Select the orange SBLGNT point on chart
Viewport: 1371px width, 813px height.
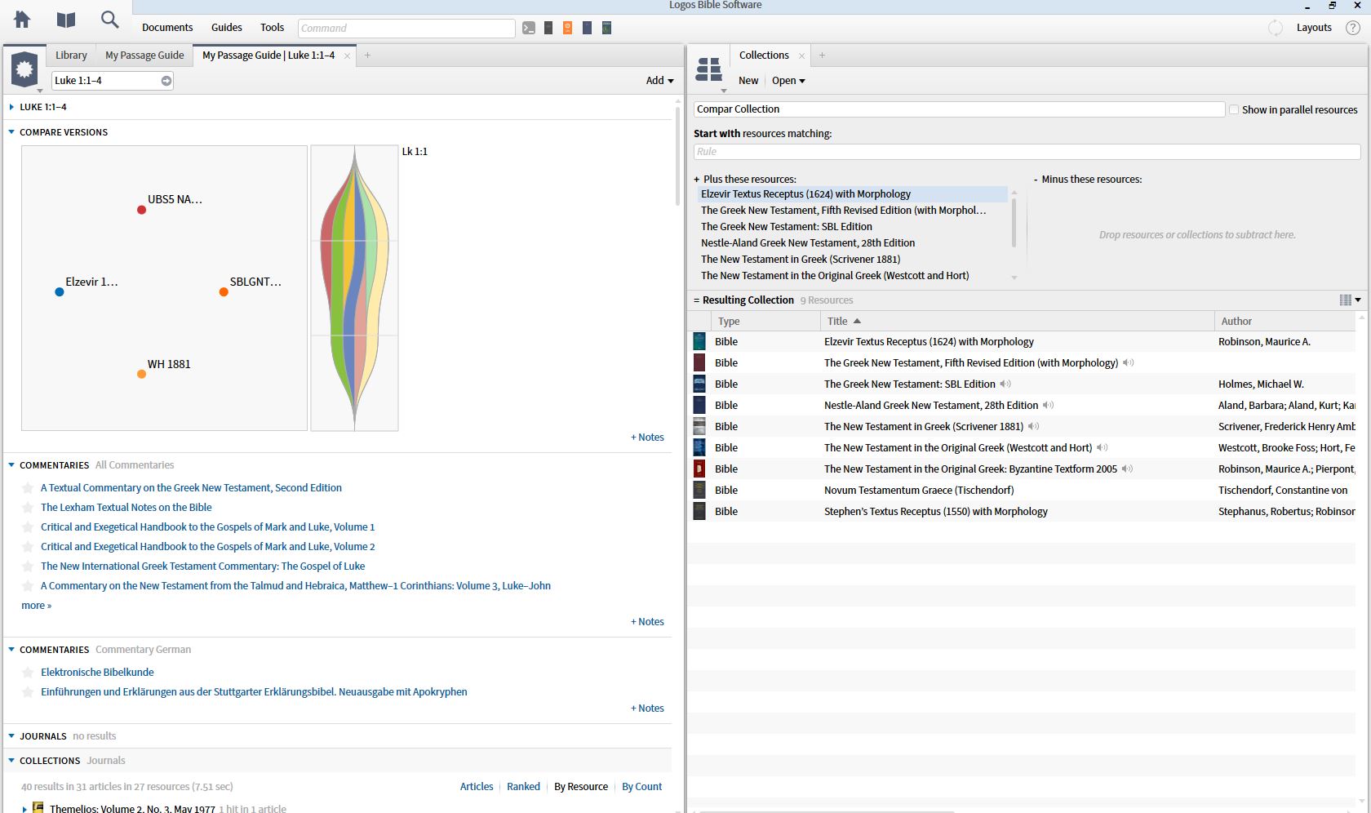224,292
